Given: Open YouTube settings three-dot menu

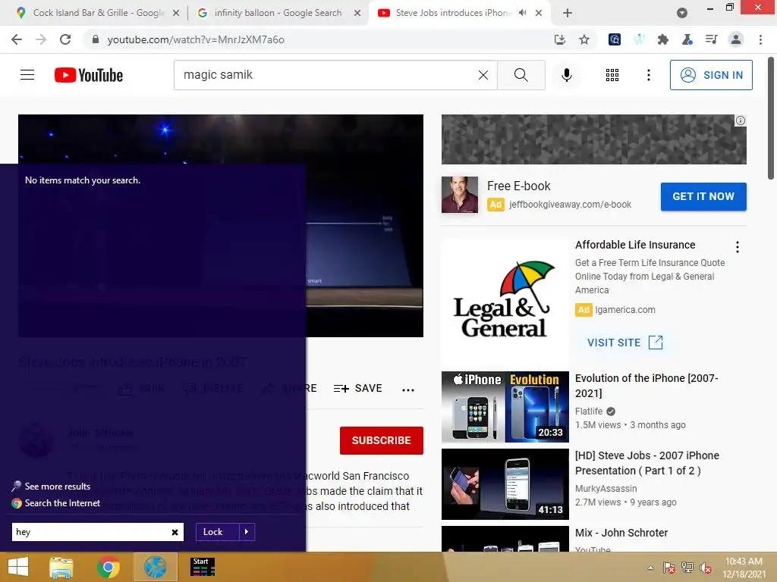Looking at the screenshot, I should click(648, 75).
